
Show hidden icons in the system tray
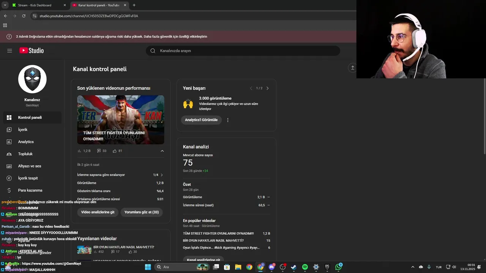[x=413, y=267]
